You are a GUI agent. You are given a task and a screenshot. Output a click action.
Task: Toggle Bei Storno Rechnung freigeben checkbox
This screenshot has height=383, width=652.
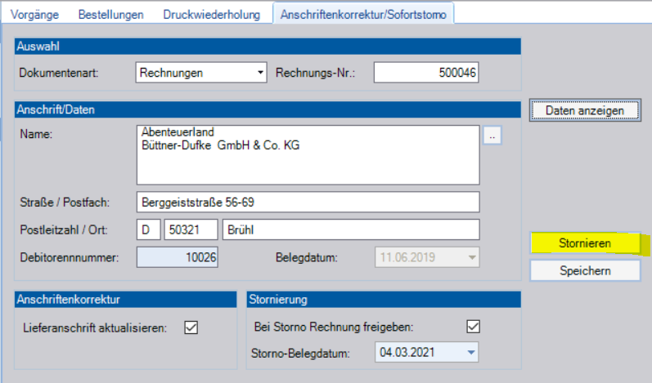click(471, 327)
